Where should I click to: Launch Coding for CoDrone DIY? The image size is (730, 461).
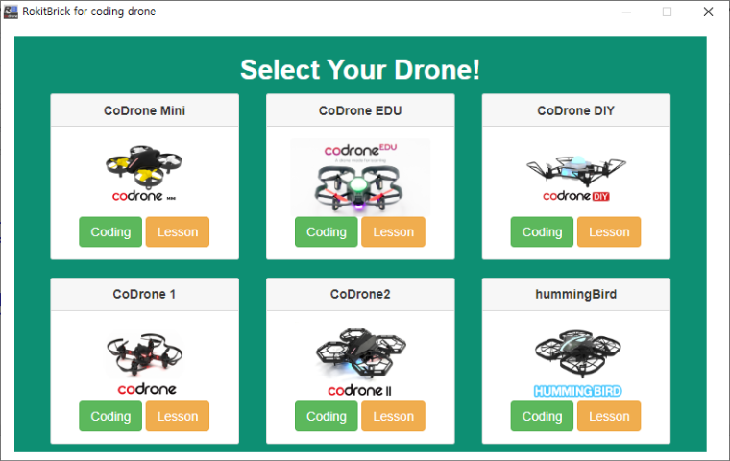point(542,231)
